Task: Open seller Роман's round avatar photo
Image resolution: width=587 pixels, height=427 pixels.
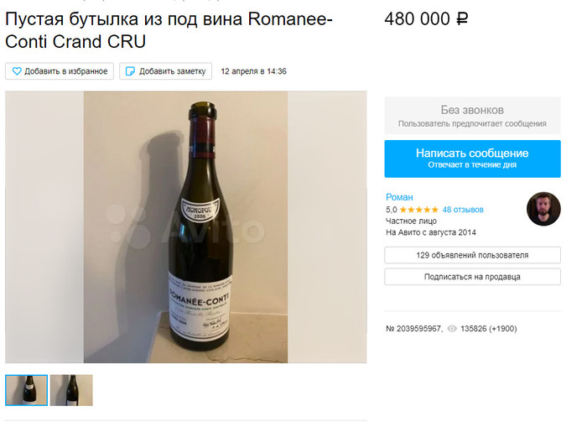Action: [x=543, y=209]
